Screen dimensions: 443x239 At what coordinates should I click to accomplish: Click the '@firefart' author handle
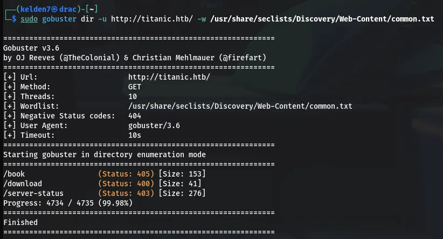click(x=243, y=58)
